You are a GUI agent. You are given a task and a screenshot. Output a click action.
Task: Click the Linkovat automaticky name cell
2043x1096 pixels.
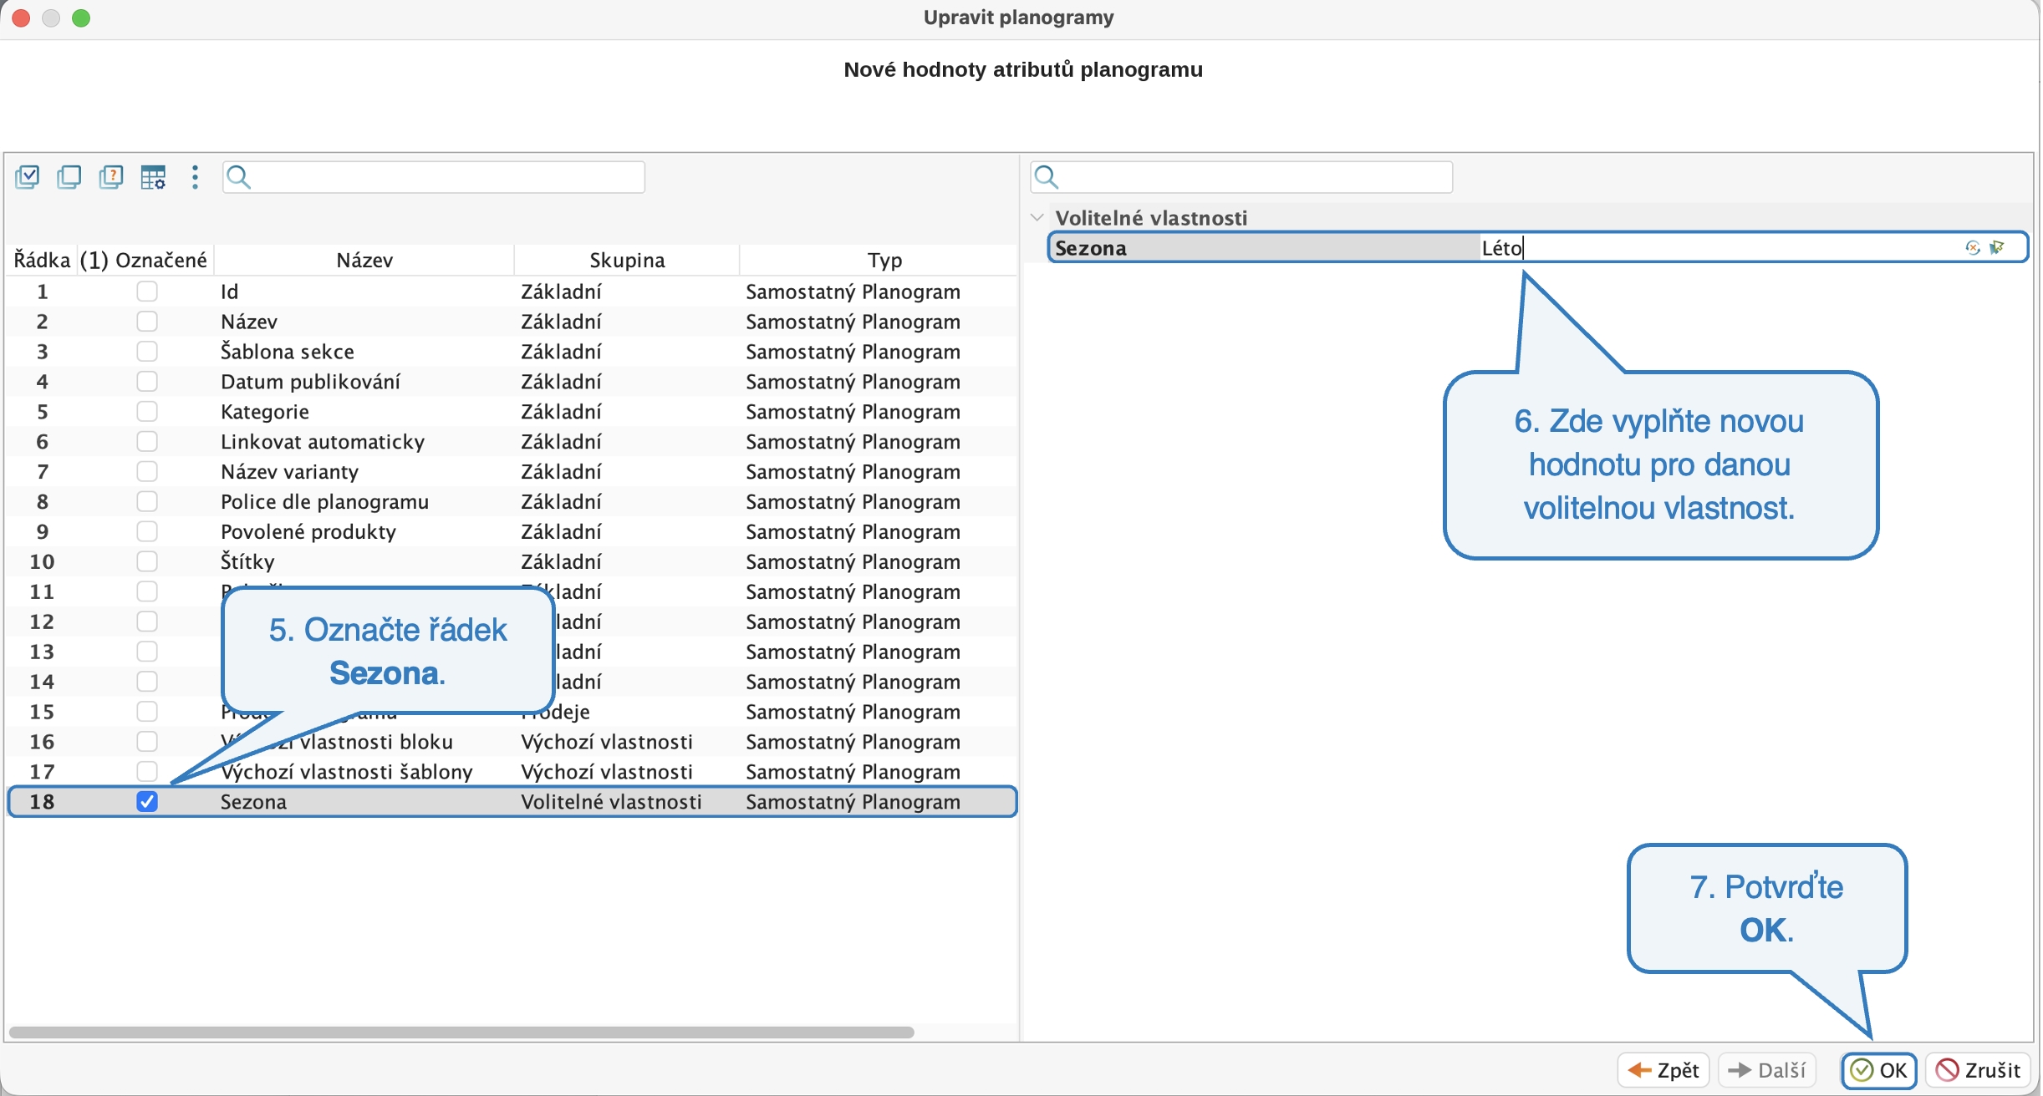[x=323, y=442]
